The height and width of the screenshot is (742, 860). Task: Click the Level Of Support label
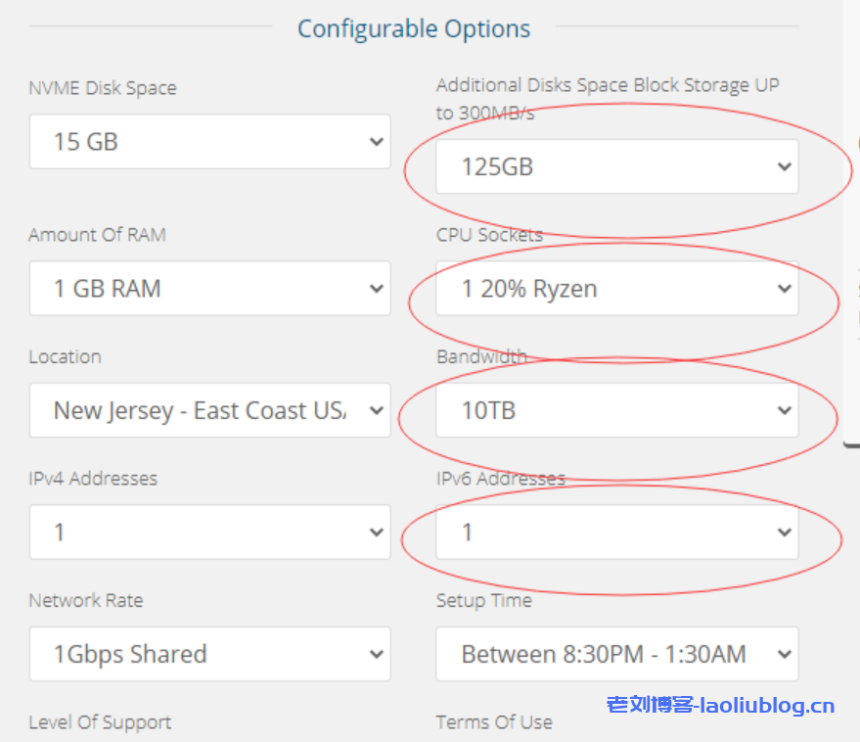coord(100,722)
